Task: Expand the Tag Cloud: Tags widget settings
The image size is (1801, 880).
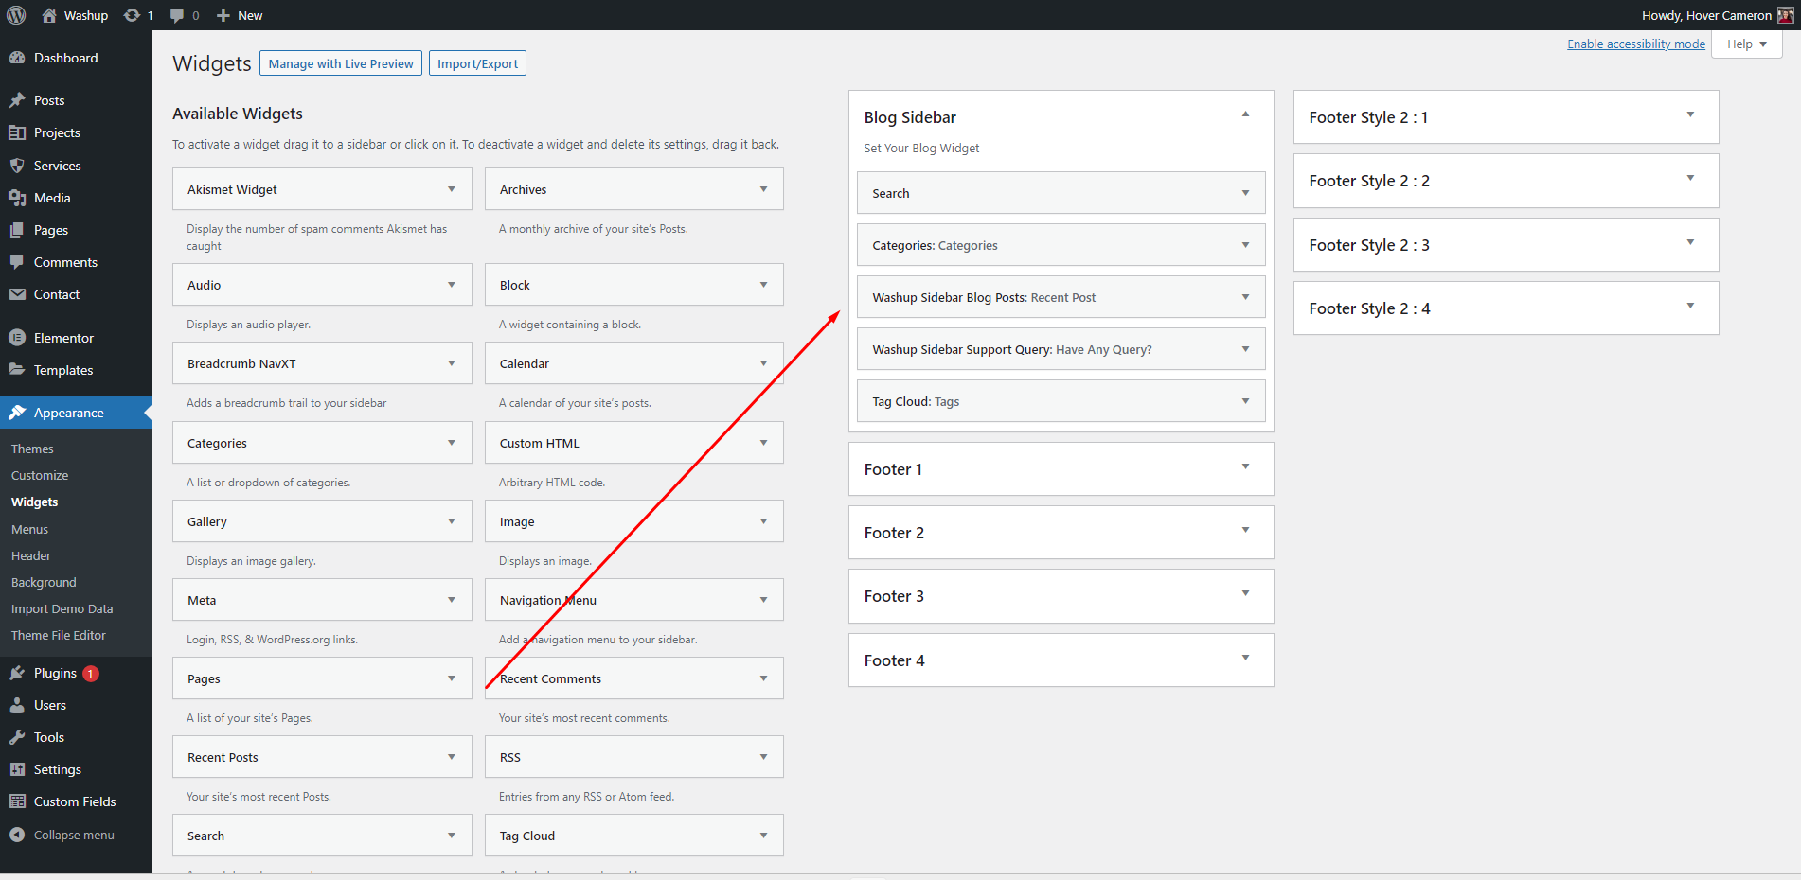Action: click(x=1246, y=401)
